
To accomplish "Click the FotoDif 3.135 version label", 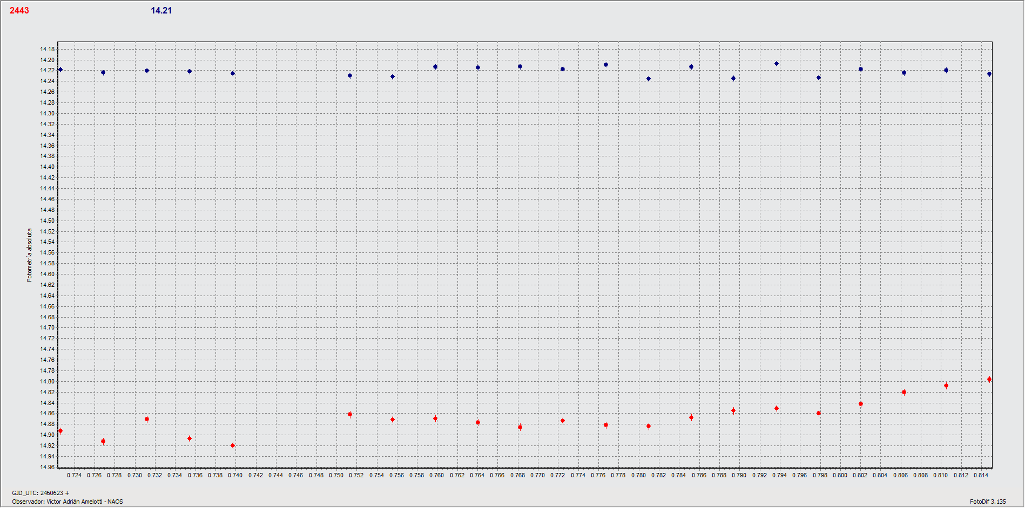I will [988, 502].
